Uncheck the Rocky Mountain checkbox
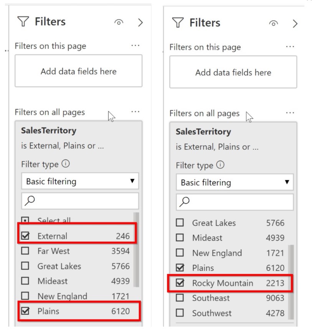Viewport: 312px width, 332px height. pyautogui.click(x=180, y=283)
